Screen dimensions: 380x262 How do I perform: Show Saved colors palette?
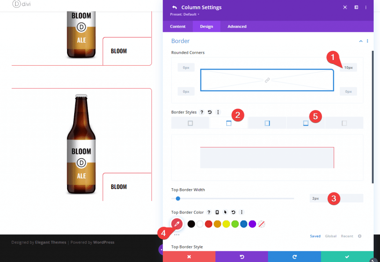tap(315, 236)
